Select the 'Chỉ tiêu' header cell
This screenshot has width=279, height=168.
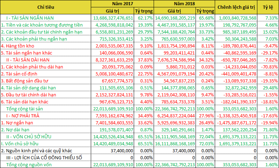point(46,7)
